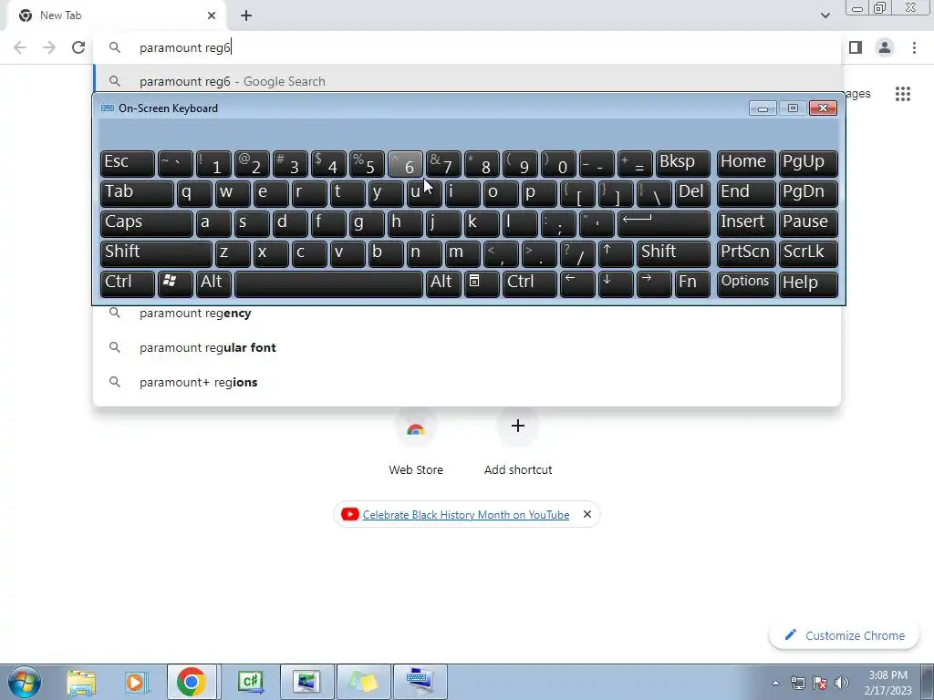Click Help on the On-Screen Keyboard
This screenshot has width=934, height=700.
(808, 283)
